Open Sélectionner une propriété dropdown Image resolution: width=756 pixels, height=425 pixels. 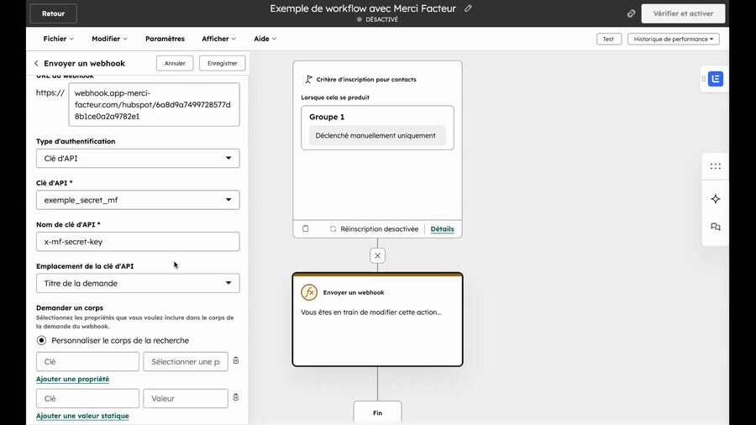pos(186,361)
